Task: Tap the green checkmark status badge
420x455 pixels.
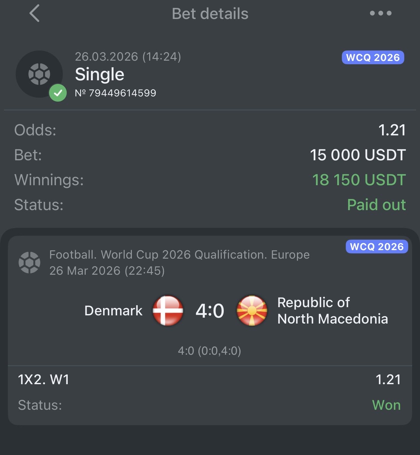Action: (58, 93)
